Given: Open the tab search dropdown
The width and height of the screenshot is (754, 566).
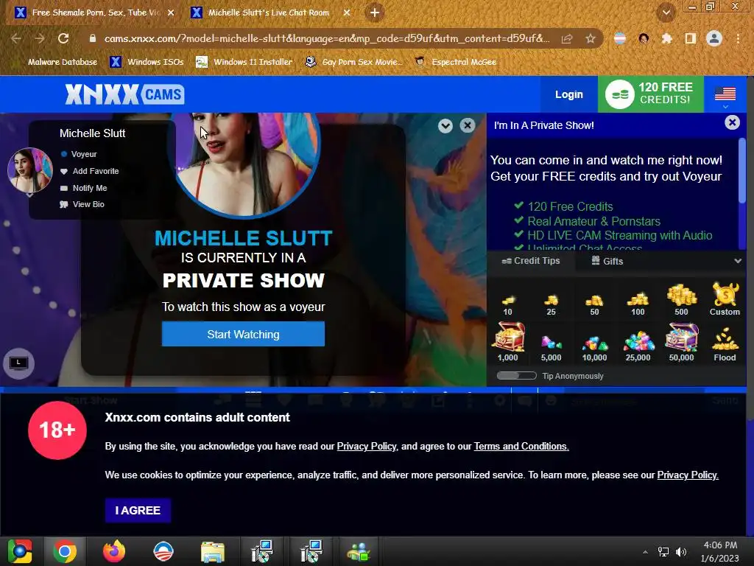Looking at the screenshot, I should (666, 13).
